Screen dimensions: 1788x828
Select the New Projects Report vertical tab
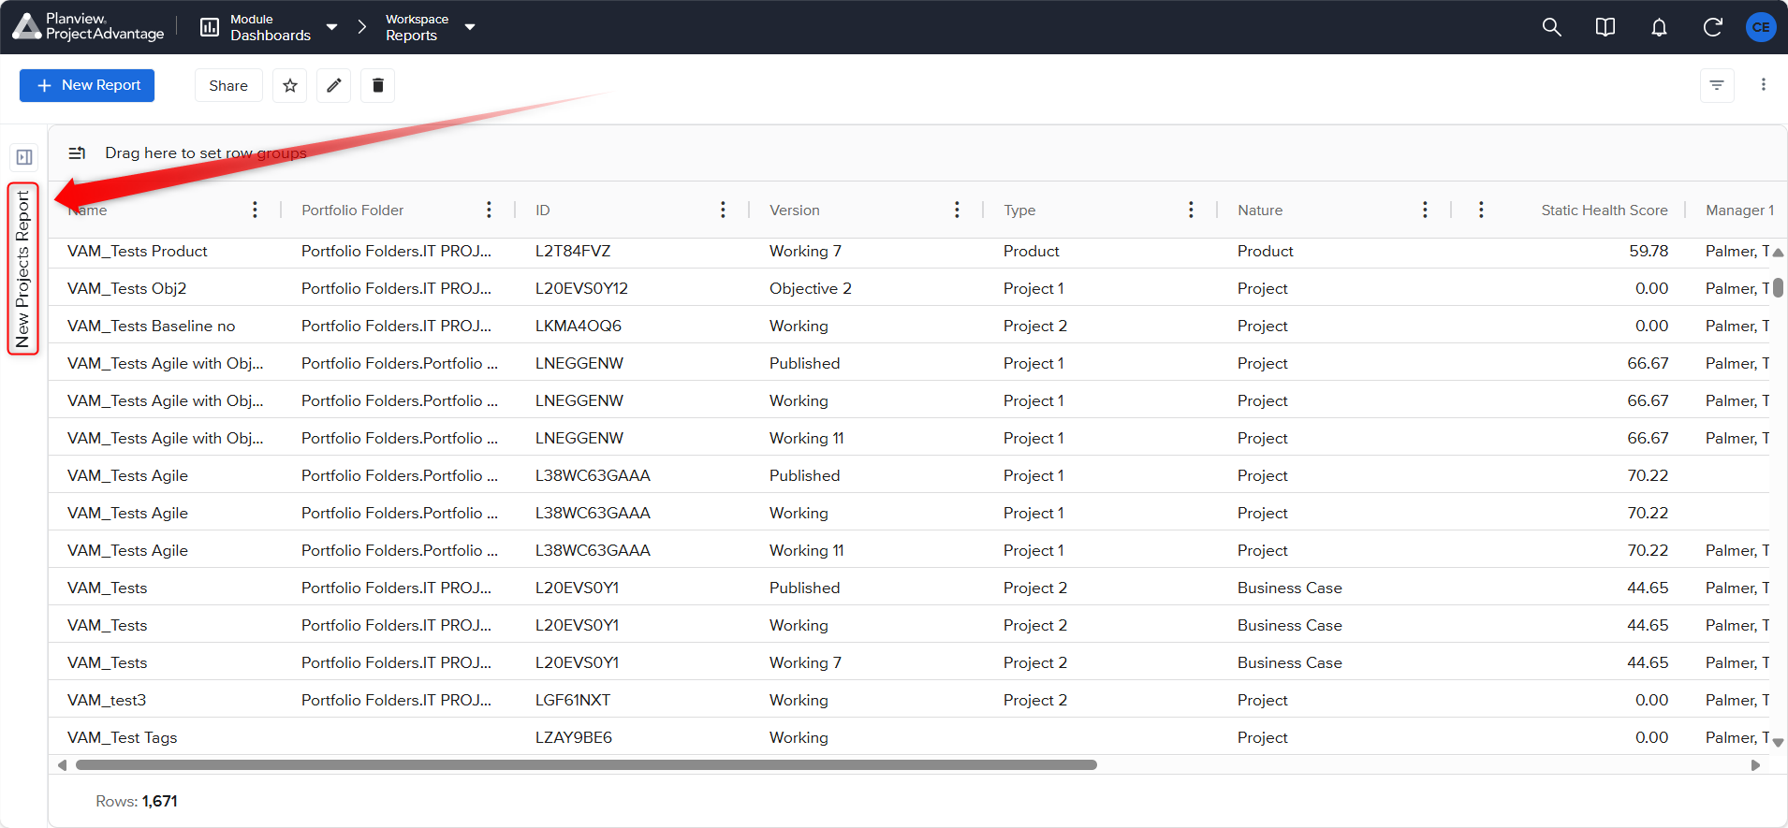[x=23, y=269]
